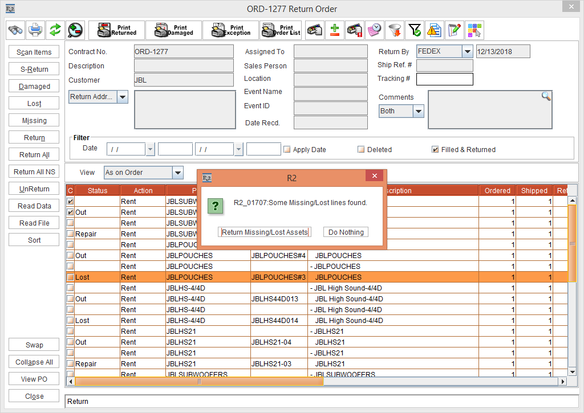Open the Return By FEDEX dropdown
Viewport: 584px width, 413px height.
[467, 52]
